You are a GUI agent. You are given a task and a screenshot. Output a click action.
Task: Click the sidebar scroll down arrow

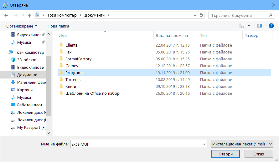pyautogui.click(x=49, y=133)
